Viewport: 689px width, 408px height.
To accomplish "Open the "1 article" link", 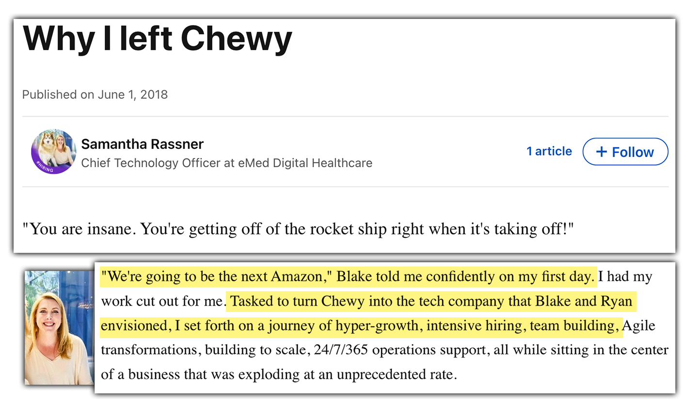I will (x=549, y=151).
